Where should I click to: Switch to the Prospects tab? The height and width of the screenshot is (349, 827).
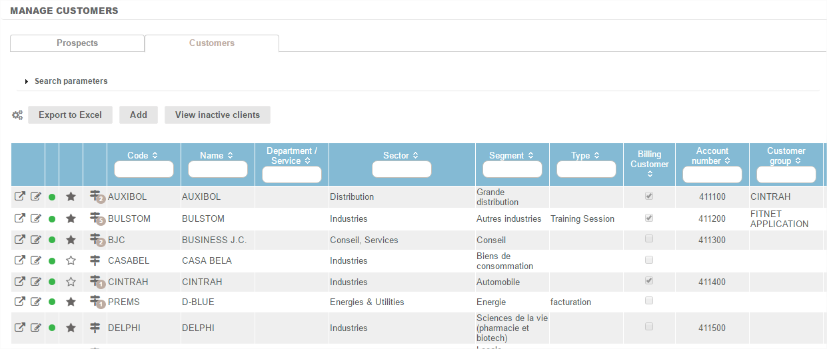point(77,43)
